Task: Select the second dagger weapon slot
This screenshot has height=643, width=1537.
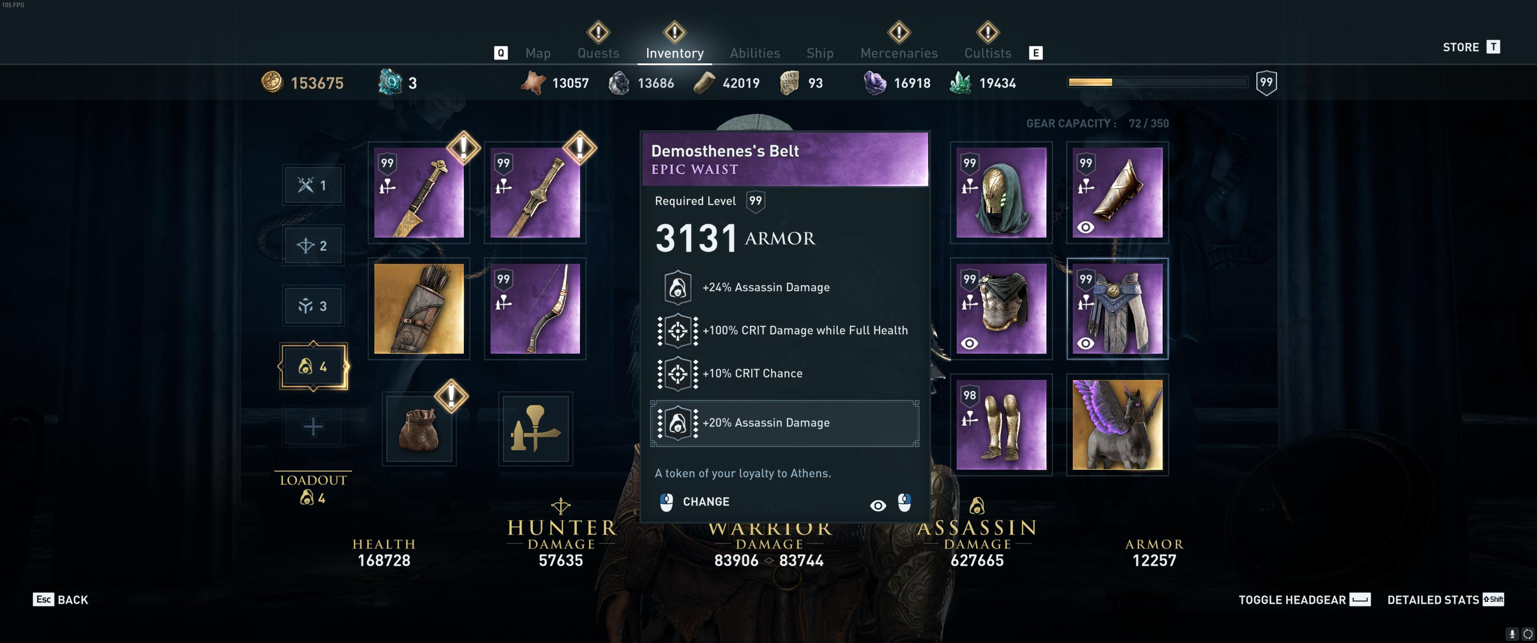Action: tap(535, 192)
